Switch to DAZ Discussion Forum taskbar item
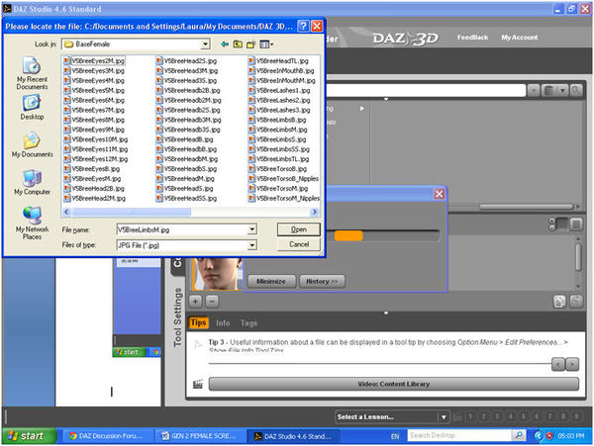The image size is (594, 446). [x=107, y=436]
